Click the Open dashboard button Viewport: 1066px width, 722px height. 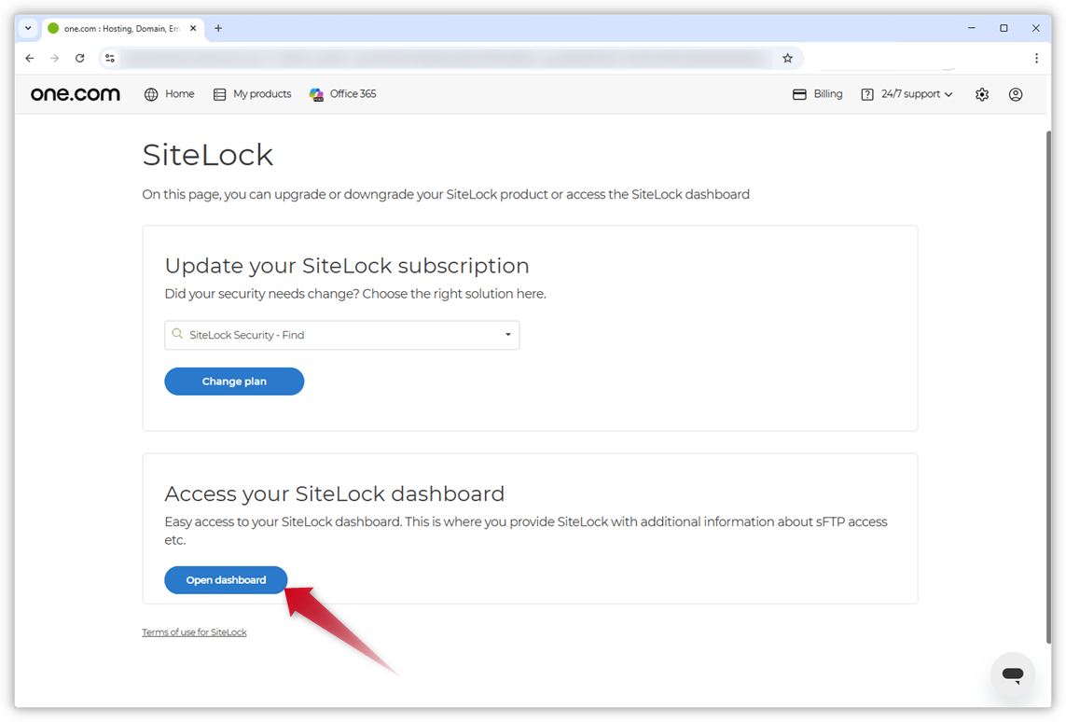225,579
